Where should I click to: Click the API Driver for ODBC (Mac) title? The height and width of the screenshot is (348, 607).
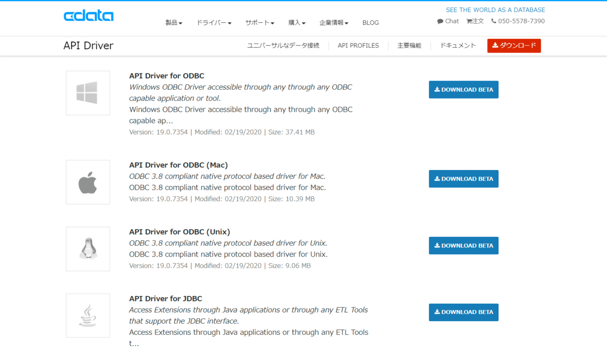(x=179, y=165)
